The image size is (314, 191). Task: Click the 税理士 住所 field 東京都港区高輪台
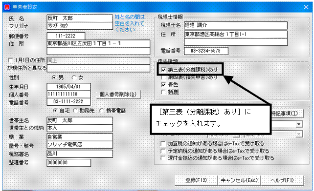[x=236, y=35]
